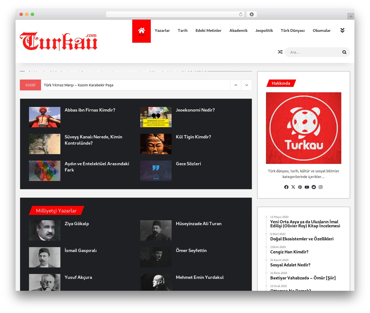This screenshot has width=370, height=313.
Task: Open the Yazarlar menu
Action: (162, 31)
